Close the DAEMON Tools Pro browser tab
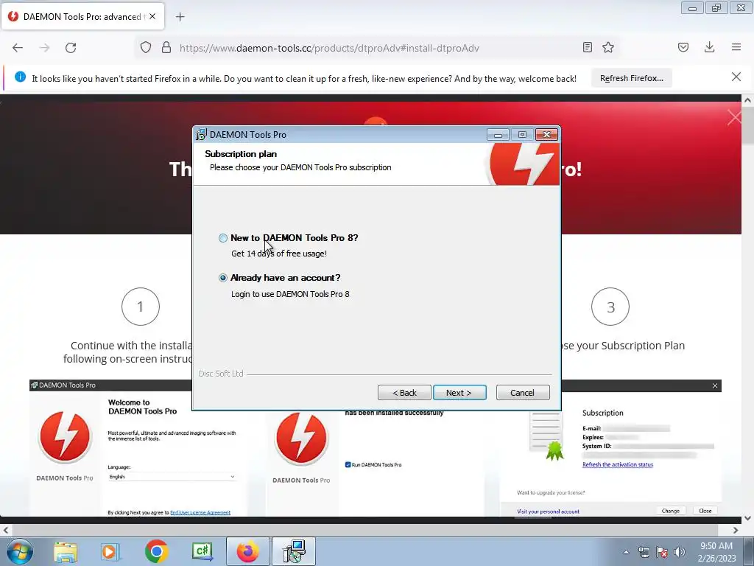This screenshot has width=754, height=566. pos(152,16)
